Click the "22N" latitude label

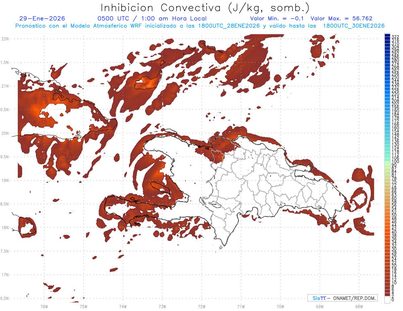[5, 39]
